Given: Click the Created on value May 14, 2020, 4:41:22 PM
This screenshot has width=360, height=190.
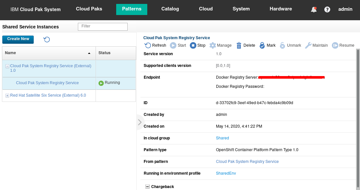Looking at the screenshot, I should 239,126.
